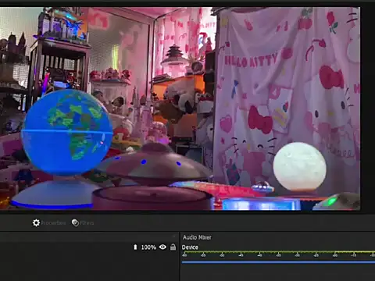The image size is (375, 281).
Task: Click the battery icon beside 100%
Action: [135, 247]
